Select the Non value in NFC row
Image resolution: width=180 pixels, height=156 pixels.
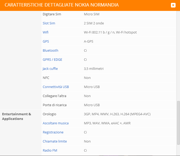tap(87, 78)
